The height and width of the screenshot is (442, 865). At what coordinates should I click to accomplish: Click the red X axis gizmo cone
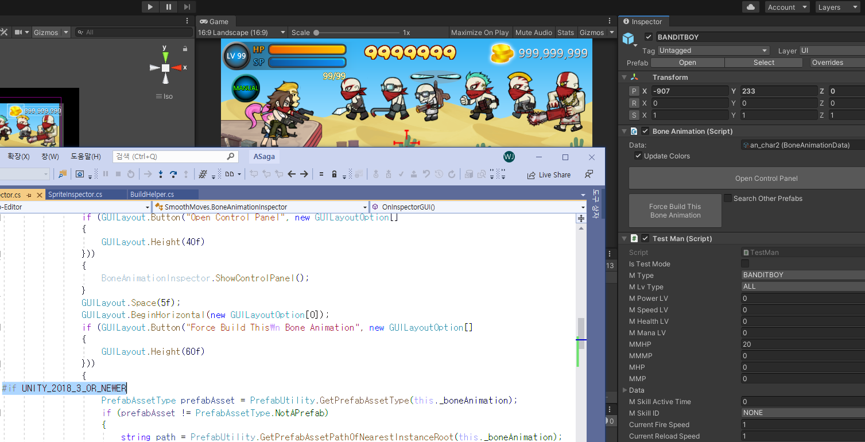pyautogui.click(x=177, y=68)
